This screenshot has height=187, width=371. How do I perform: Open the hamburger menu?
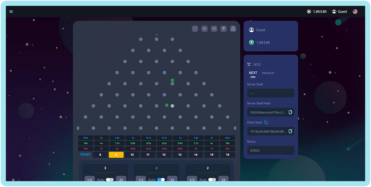point(11,12)
